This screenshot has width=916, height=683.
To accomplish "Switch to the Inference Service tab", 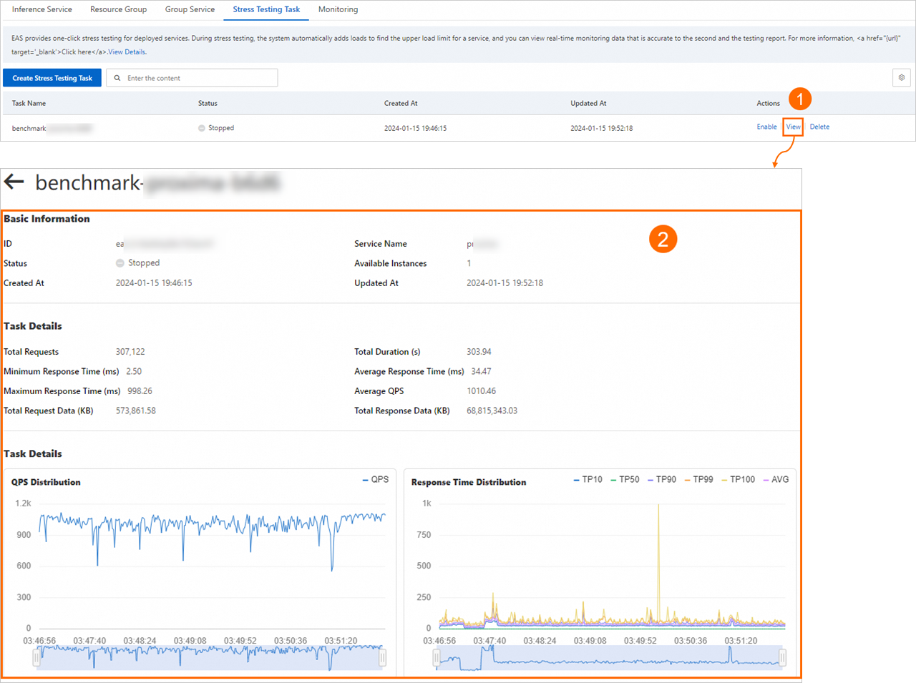I will 42,9.
